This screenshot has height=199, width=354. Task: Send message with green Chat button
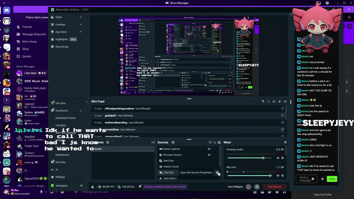[x=332, y=179]
